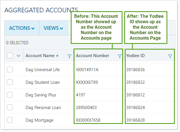Image resolution: width=180 pixels, height=132 pixels.
Task: Check the Dag Universal Life row checkbox
Action: tap(10, 69)
